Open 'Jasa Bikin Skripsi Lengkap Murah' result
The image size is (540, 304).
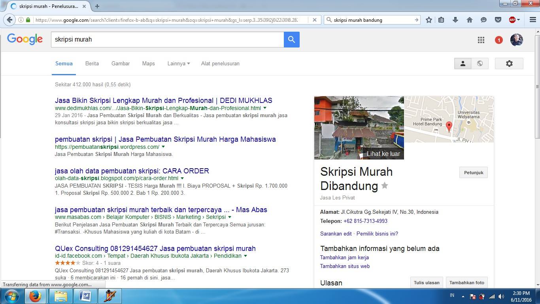pos(164,101)
